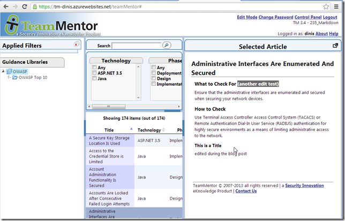Check the Design phase checkbox
The height and width of the screenshot is (221, 345).
tap(154, 78)
